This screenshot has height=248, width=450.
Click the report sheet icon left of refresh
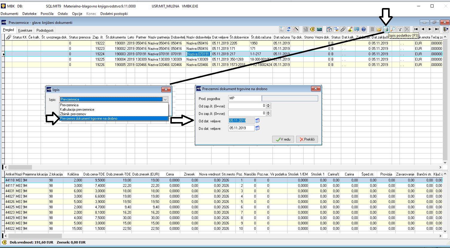[x=282, y=29]
